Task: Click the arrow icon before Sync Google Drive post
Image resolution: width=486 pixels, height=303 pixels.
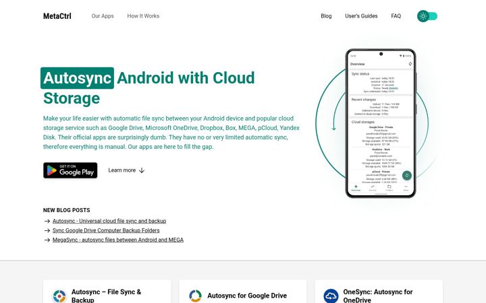Action: coord(47,231)
